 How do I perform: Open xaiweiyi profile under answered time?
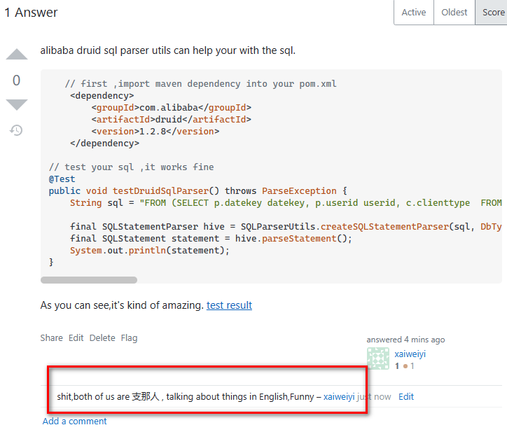point(410,354)
